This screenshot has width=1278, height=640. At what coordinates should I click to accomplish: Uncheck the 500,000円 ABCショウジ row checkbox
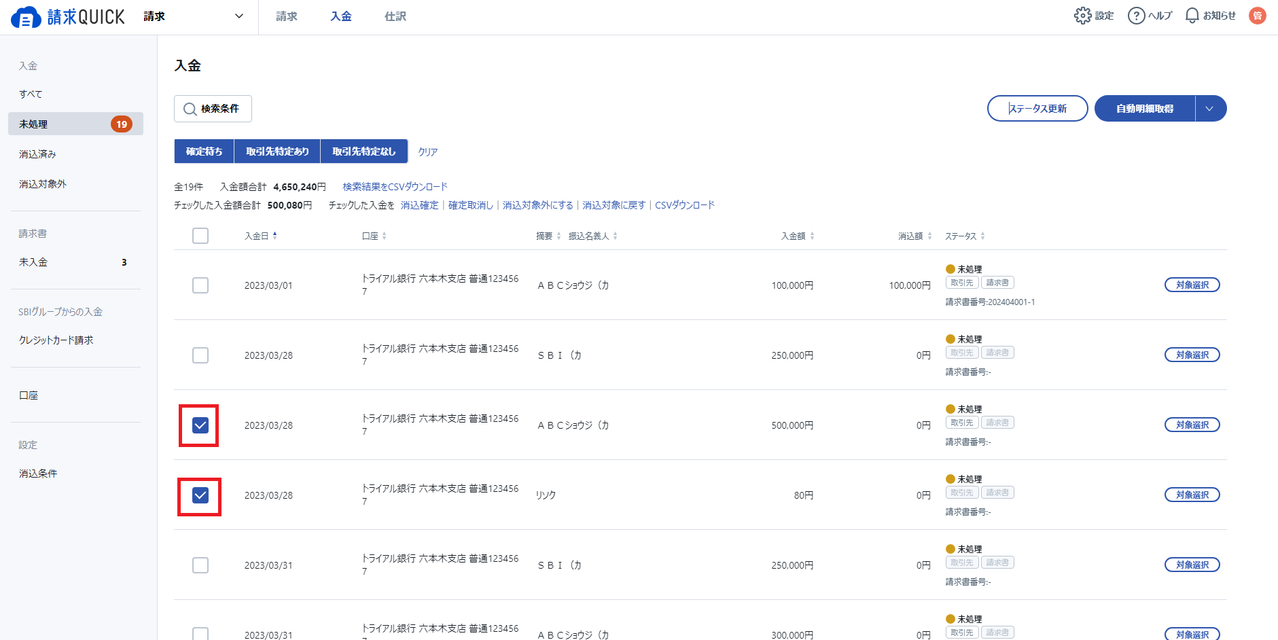[x=200, y=425]
